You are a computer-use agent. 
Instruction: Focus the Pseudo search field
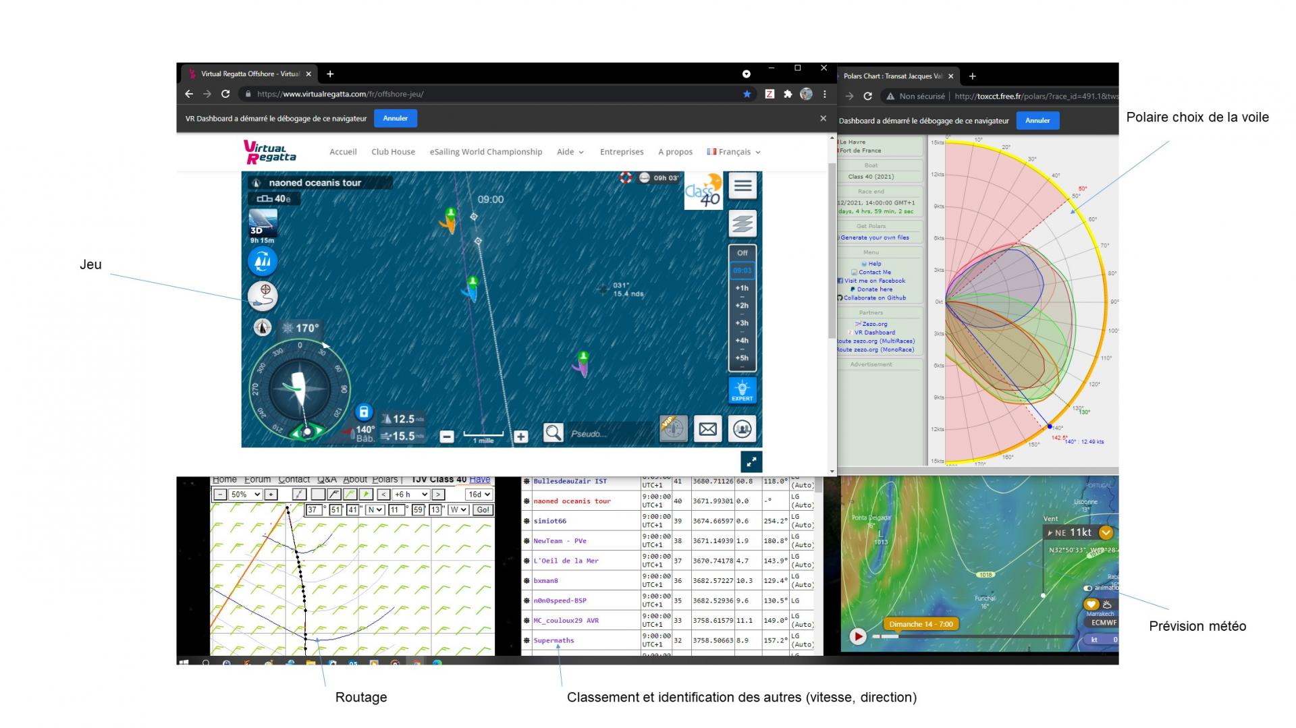610,433
